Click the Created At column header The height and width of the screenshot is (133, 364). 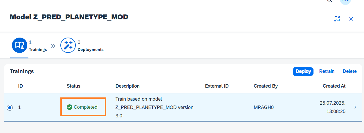pos(334,86)
